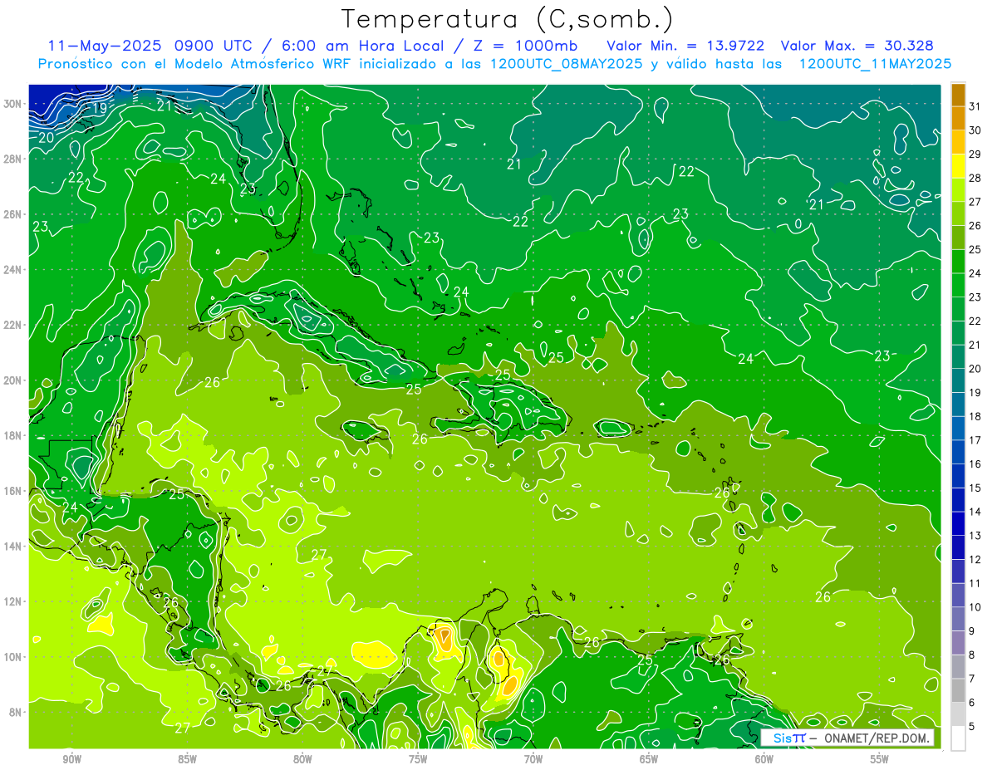
Task: Click the 'ONAMET/REP.DOM.' credit label
Action: pos(875,738)
